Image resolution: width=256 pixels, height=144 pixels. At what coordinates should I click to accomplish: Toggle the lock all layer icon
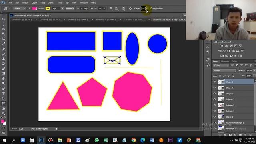point(232,76)
